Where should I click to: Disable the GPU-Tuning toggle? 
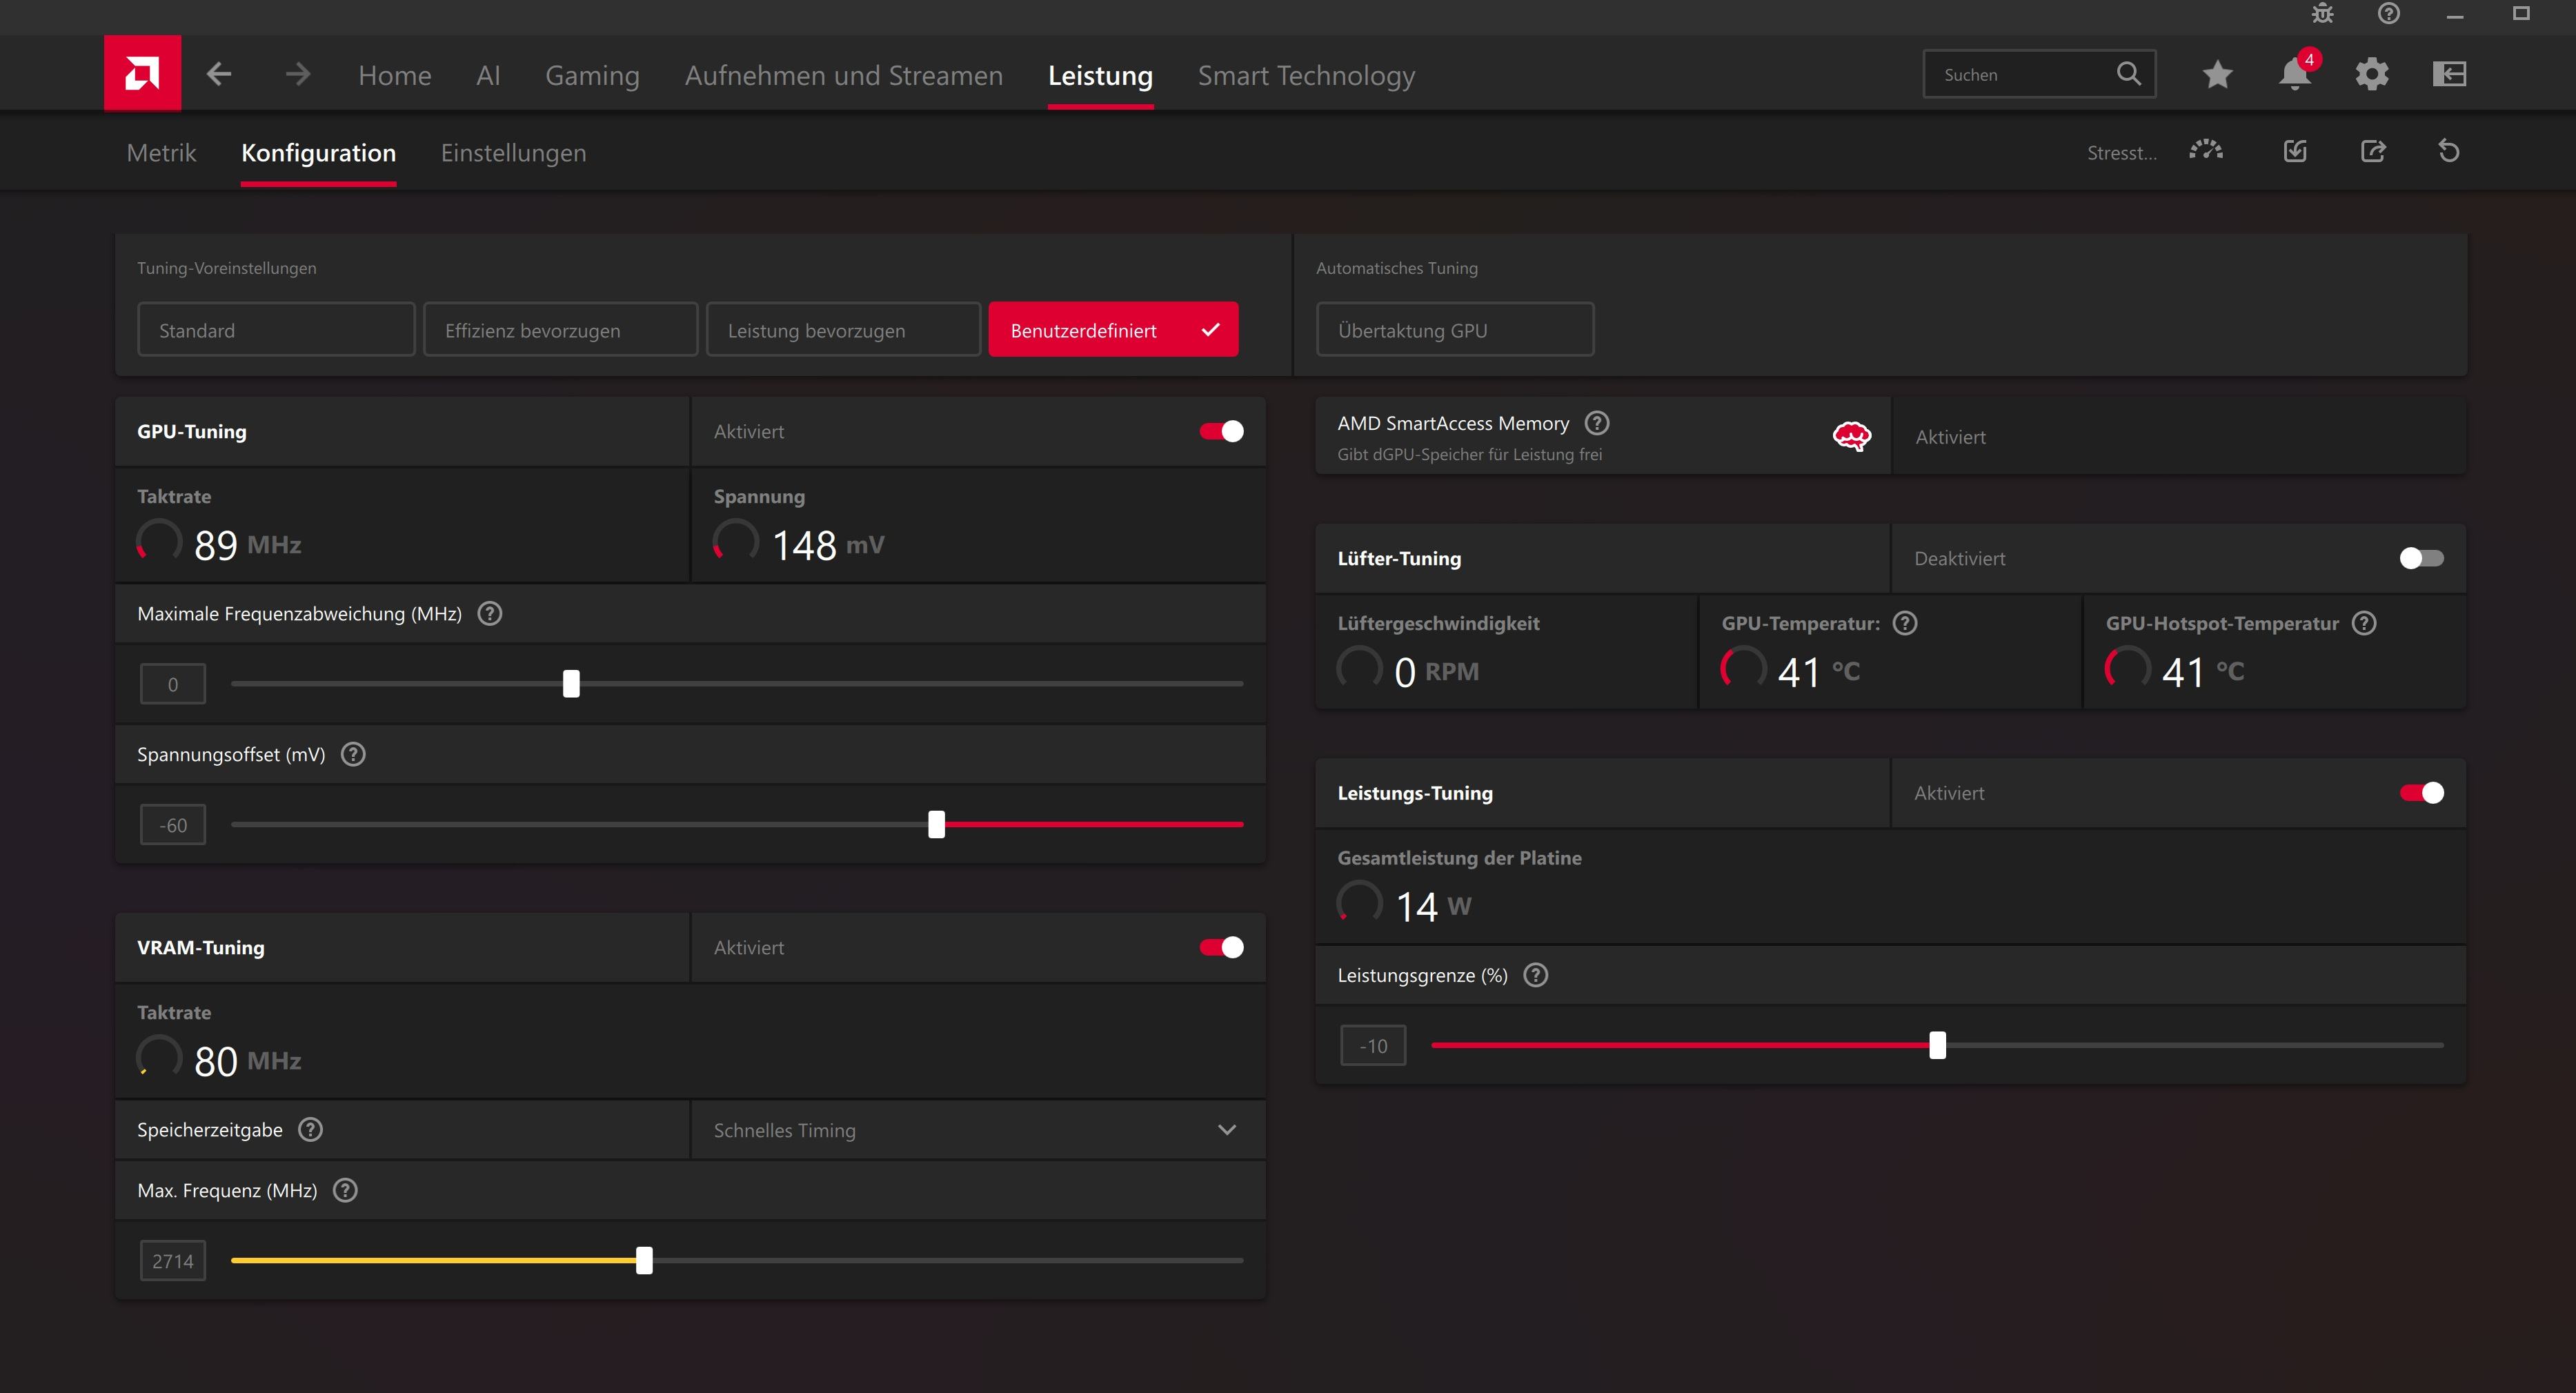(x=1221, y=431)
